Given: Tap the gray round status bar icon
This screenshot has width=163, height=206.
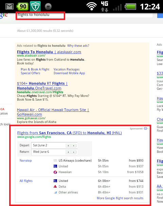Looking at the screenshot, I should pyautogui.click(x=48, y=6).
